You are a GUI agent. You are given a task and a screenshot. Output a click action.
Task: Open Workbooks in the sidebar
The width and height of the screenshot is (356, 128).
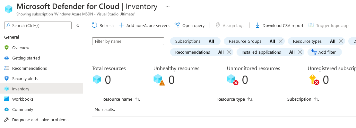click(x=23, y=99)
